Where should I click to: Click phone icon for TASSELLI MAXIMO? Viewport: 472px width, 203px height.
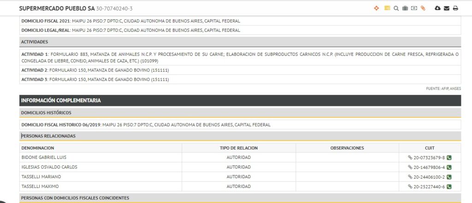[x=449, y=186]
